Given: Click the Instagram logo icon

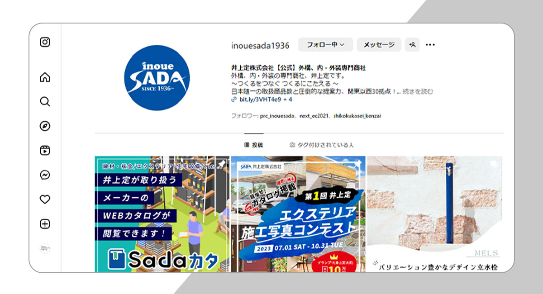Looking at the screenshot, I should [45, 42].
